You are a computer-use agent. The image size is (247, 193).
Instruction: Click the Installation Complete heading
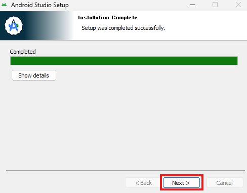(x=108, y=18)
